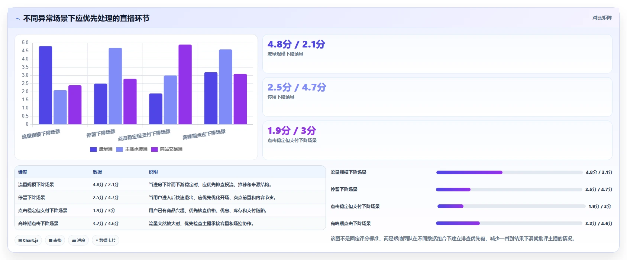Click the 流量规模下降场景 progress bar
The width and height of the screenshot is (627, 260).
509,172
